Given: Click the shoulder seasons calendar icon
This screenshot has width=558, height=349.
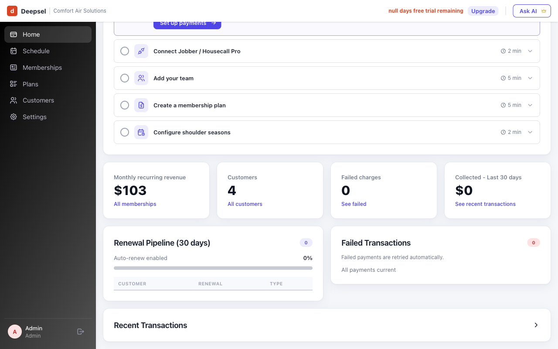Looking at the screenshot, I should [x=141, y=132].
